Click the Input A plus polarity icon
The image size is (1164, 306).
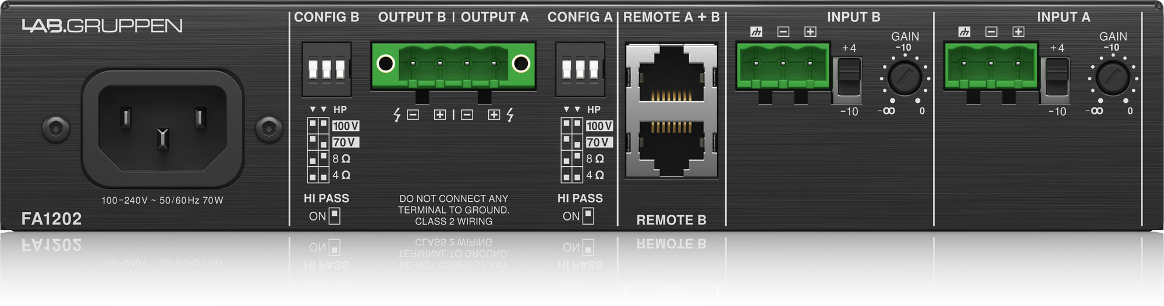click(1018, 32)
